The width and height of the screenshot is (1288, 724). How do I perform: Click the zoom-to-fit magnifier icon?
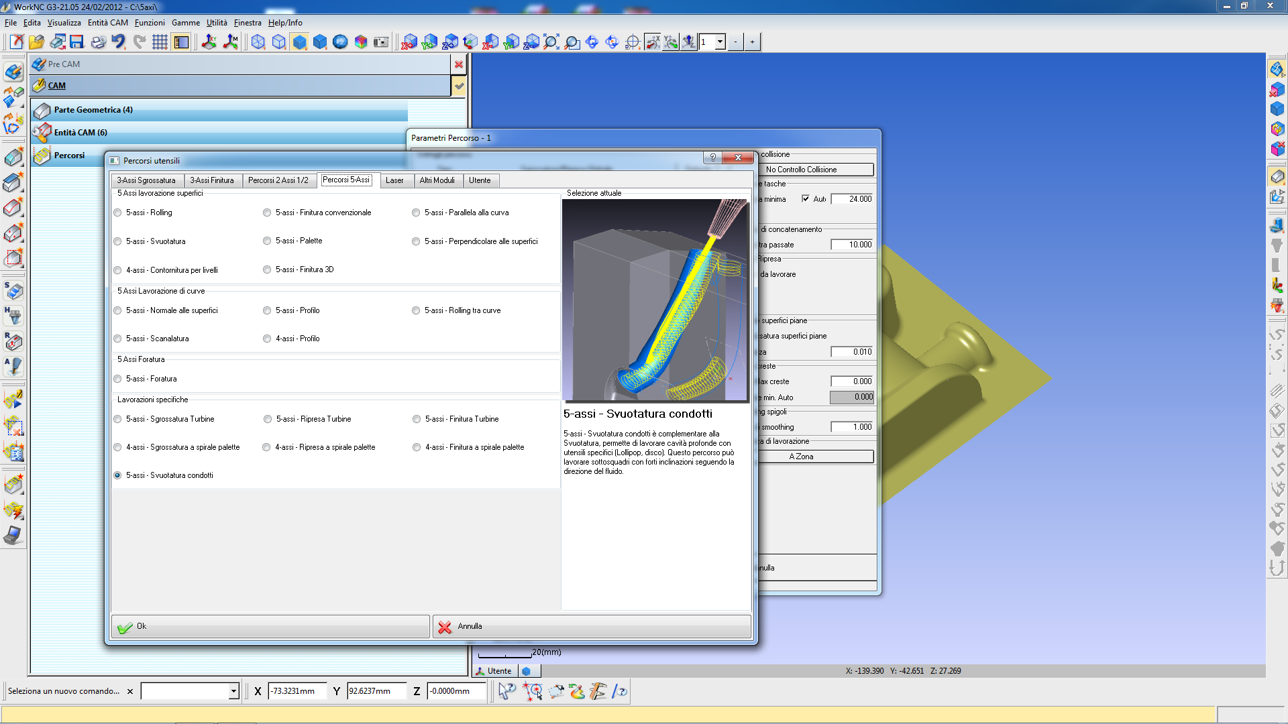[x=551, y=42]
